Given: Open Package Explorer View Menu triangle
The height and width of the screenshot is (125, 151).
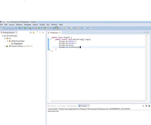Looking at the screenshot, I should point(37,32).
